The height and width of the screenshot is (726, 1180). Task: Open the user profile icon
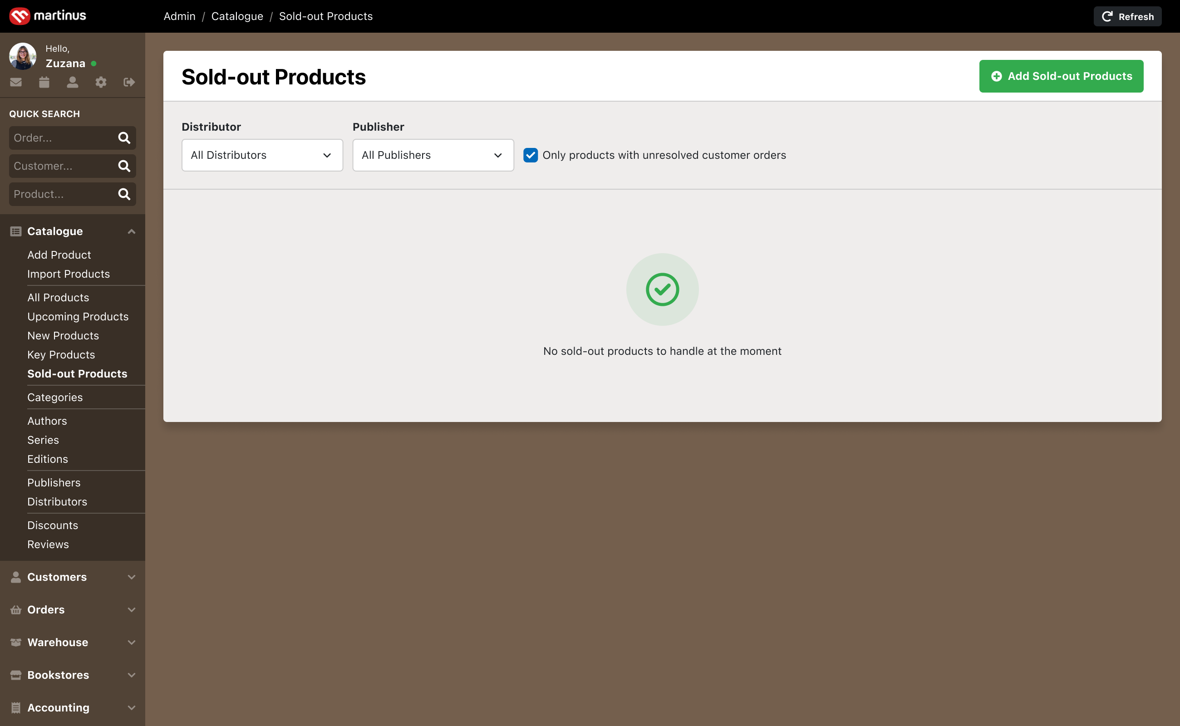(73, 82)
